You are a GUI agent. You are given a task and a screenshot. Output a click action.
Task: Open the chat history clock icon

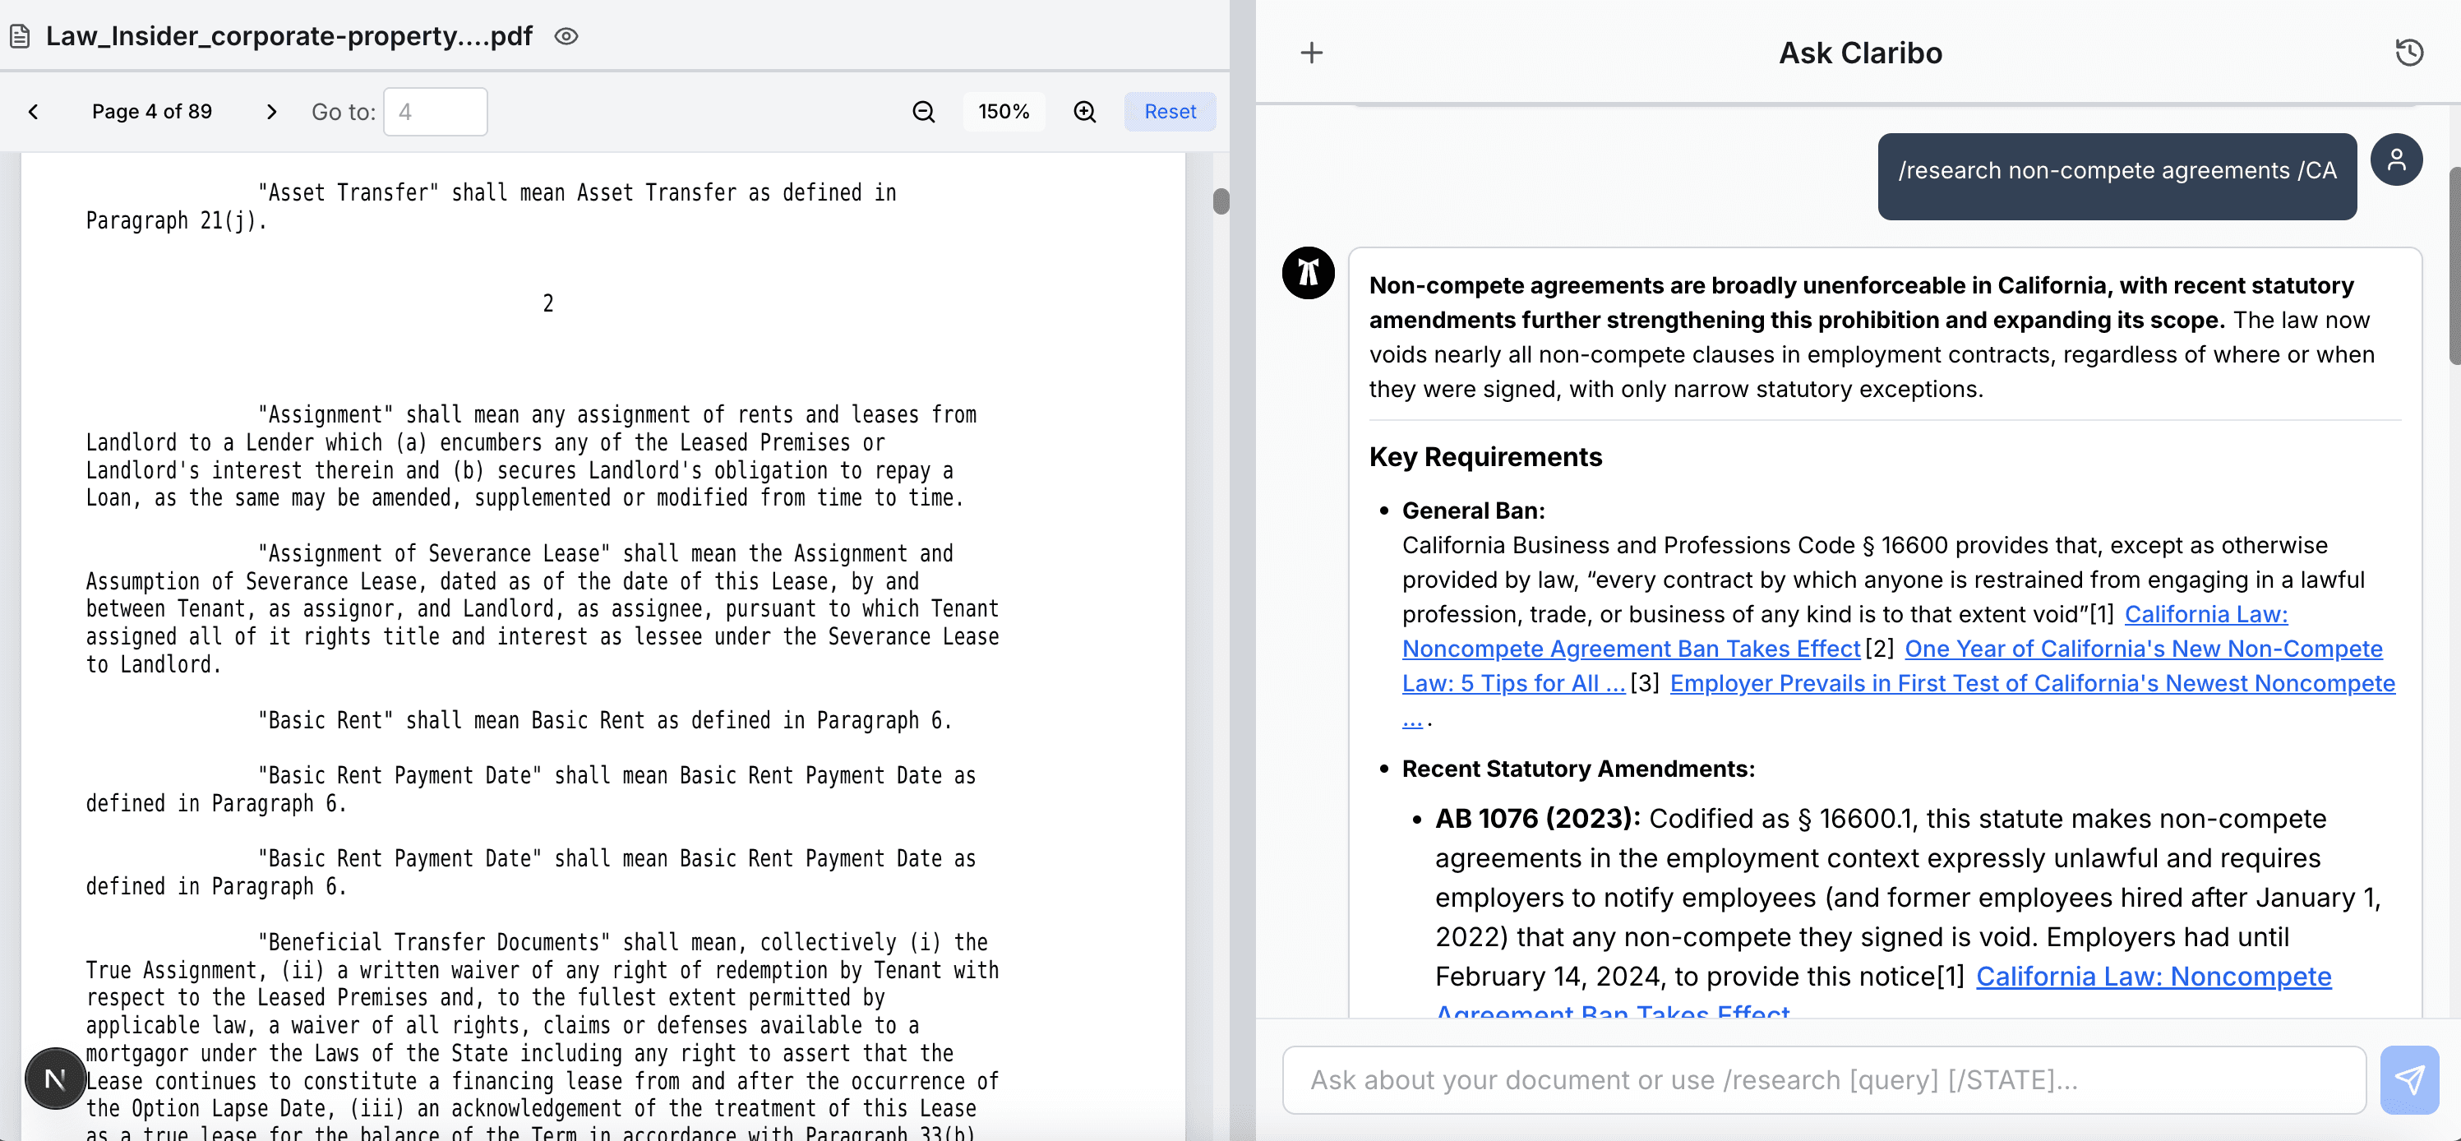point(2408,53)
